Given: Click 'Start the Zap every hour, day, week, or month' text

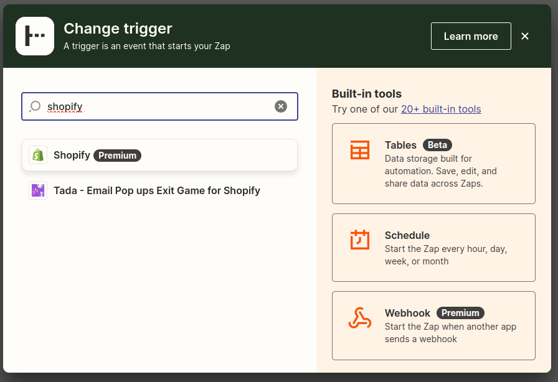Looking at the screenshot, I should (445, 255).
